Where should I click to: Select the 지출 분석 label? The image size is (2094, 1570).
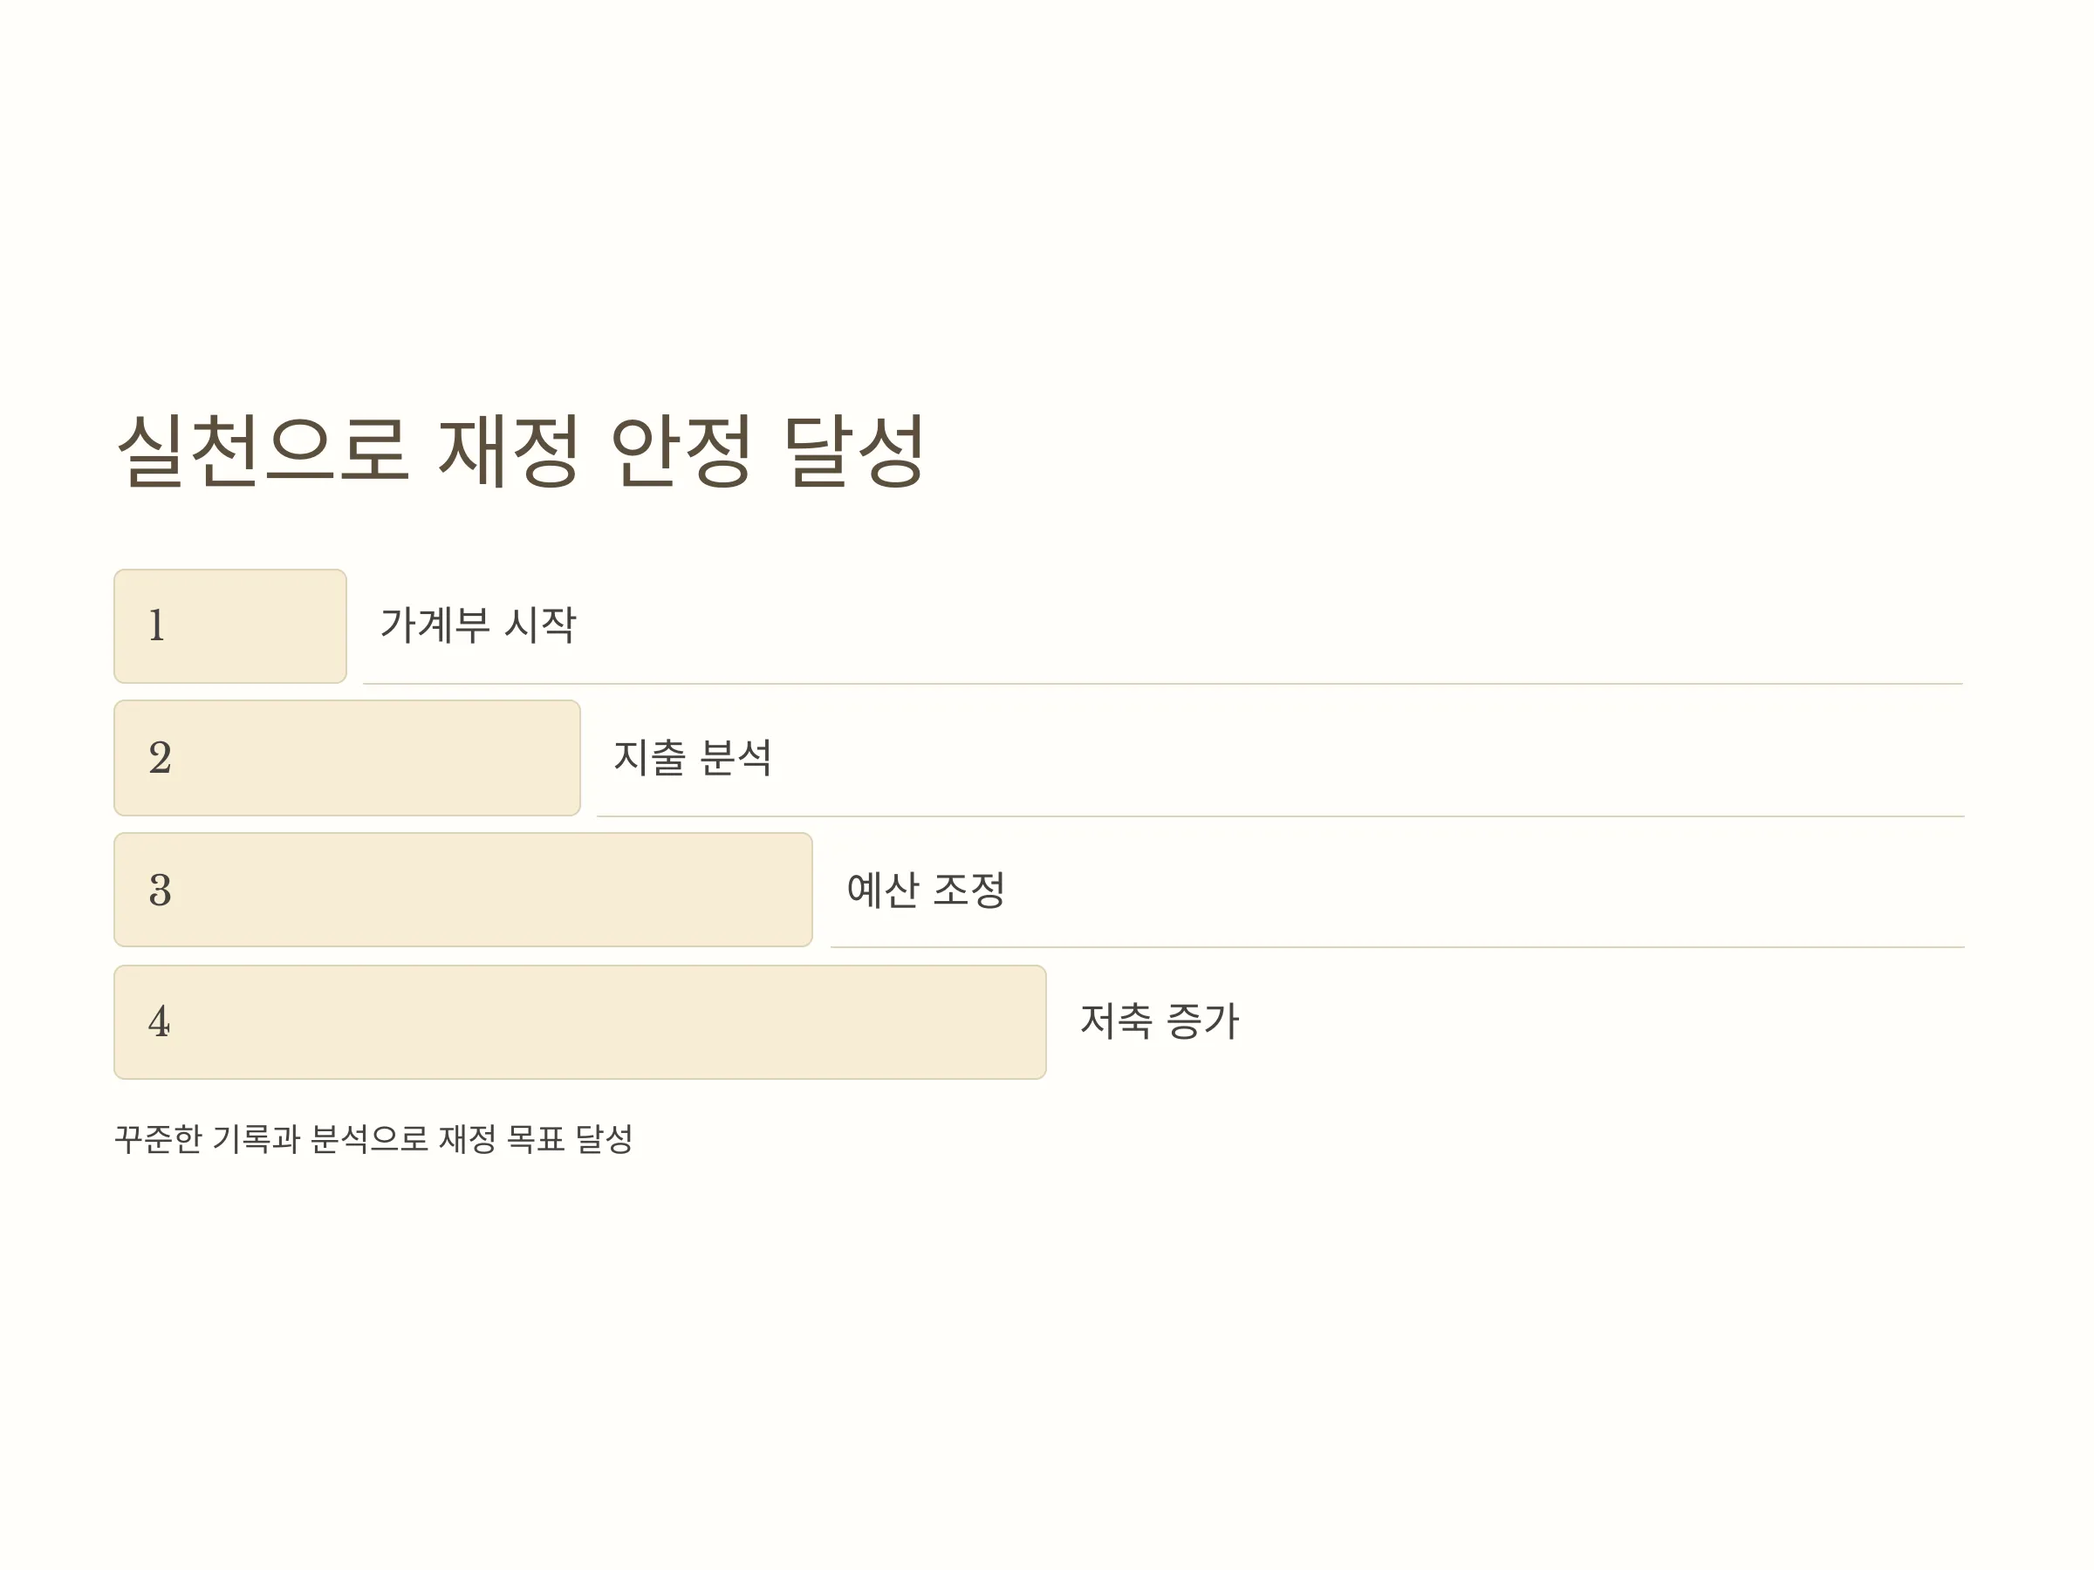pos(693,757)
